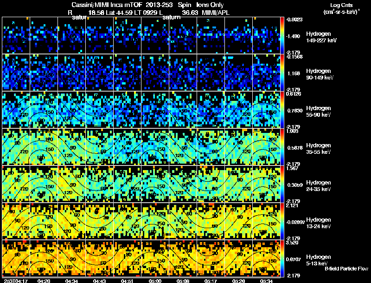
Task: Click the '1.567' colorbar maximum value
Action: click(292, 168)
